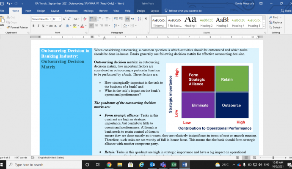Click the Clear All Formatting icon

coord(85,19)
